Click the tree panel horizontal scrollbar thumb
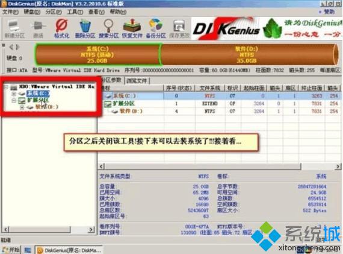343x254 pixels. tap(40, 229)
